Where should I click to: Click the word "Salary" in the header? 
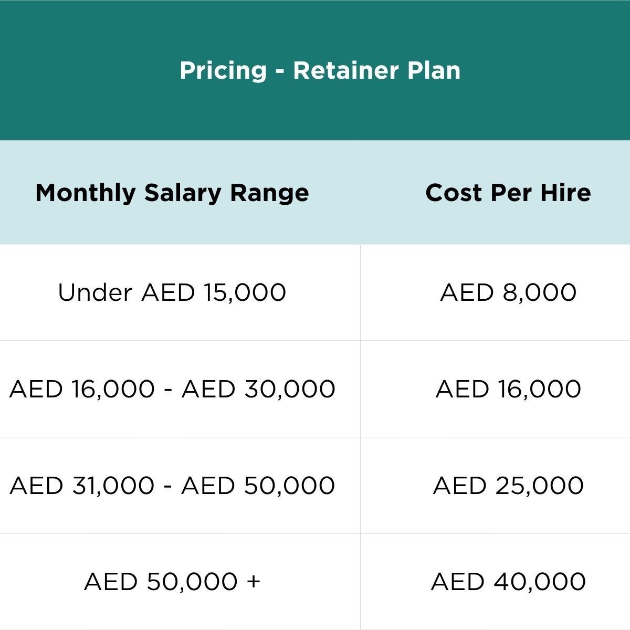pyautogui.click(x=183, y=193)
